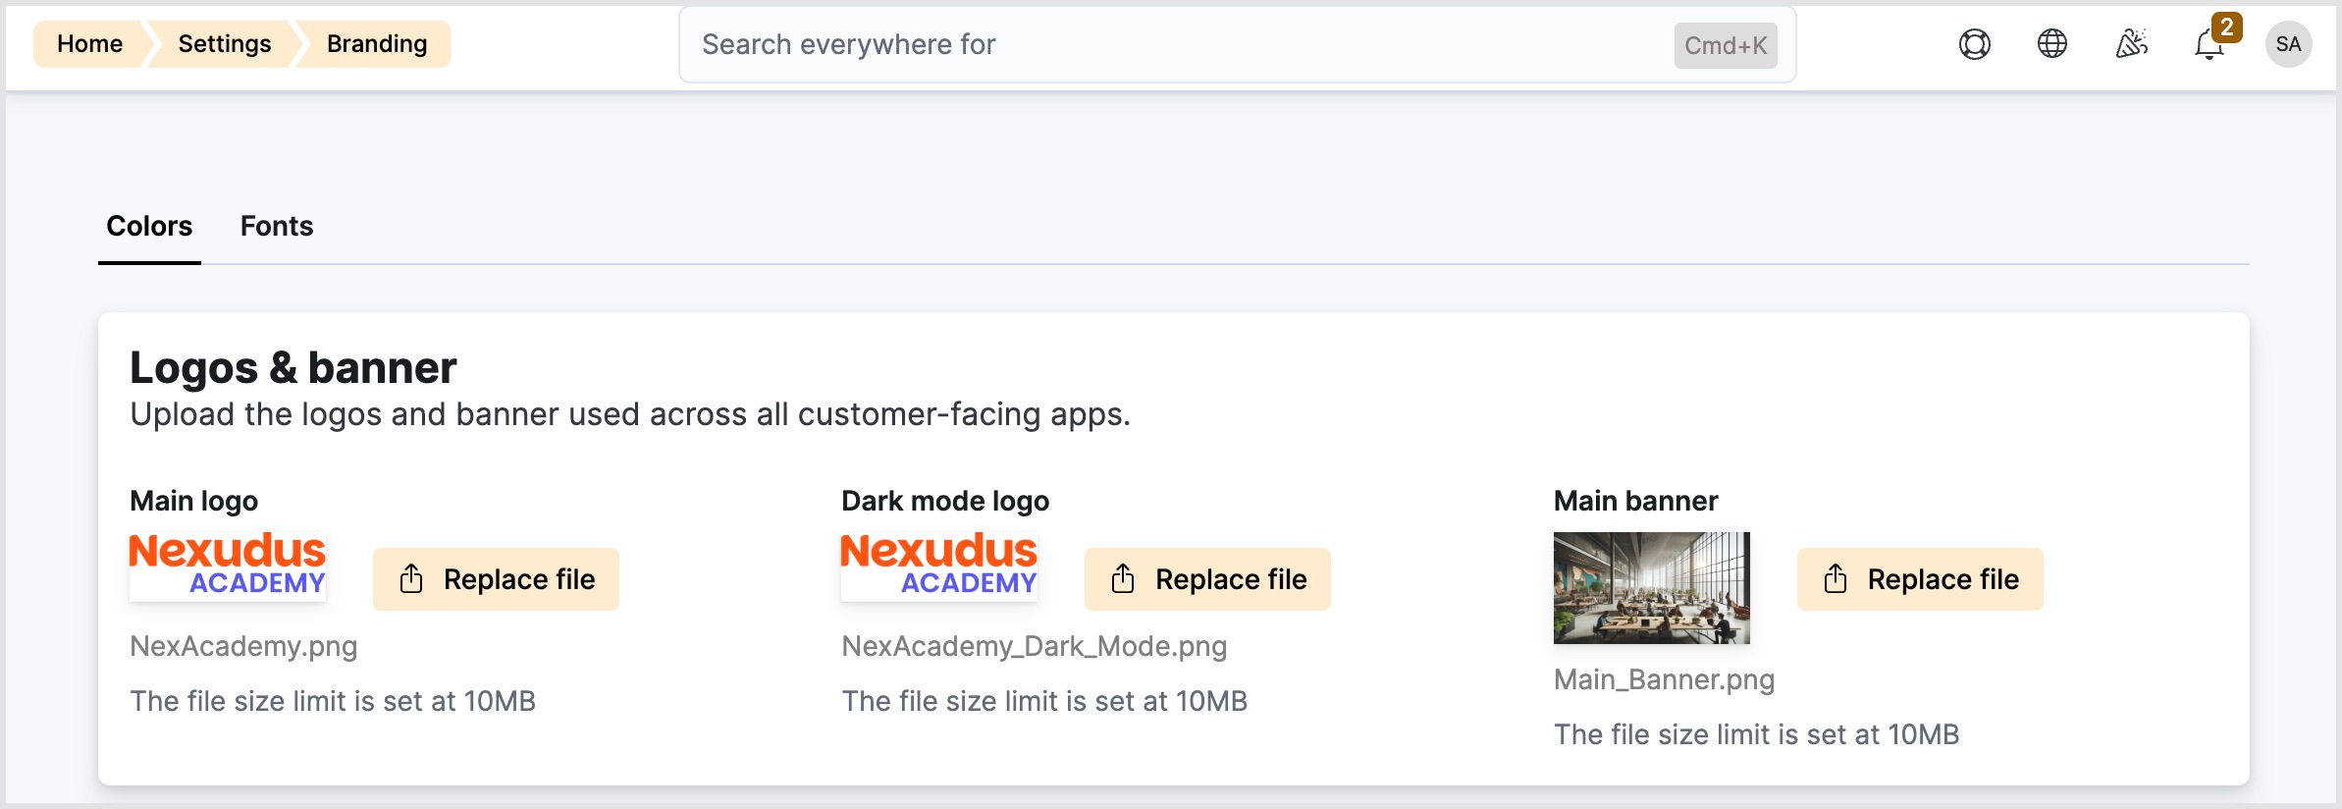This screenshot has height=809, width=2342.
Task: Click the Main logo label
Action: (x=194, y=501)
